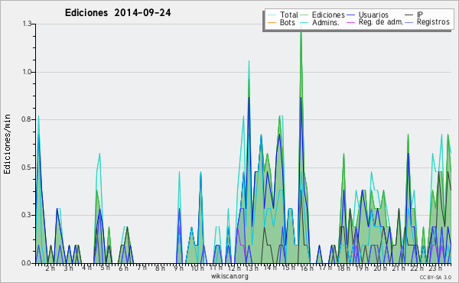Click the y-axis value 1.3
459x283 pixels.
point(27,24)
